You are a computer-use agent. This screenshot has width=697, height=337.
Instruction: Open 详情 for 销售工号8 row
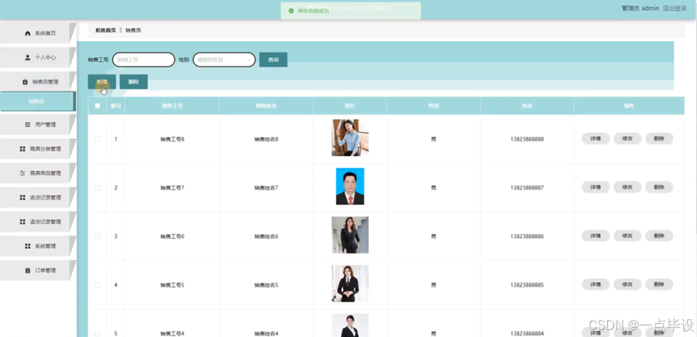[x=596, y=139]
